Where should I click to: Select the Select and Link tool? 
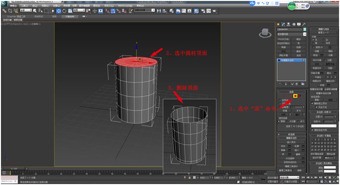pyautogui.click(x=4, y=11)
